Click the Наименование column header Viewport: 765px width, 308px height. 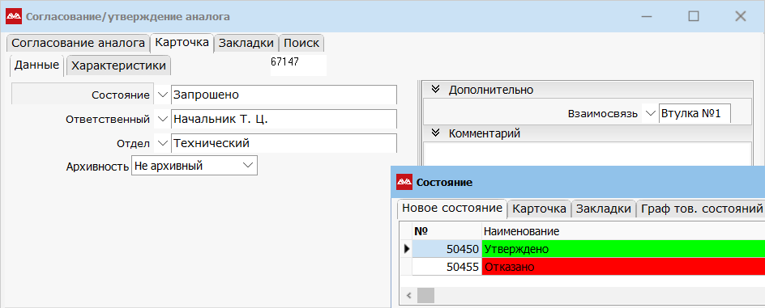tap(623, 231)
